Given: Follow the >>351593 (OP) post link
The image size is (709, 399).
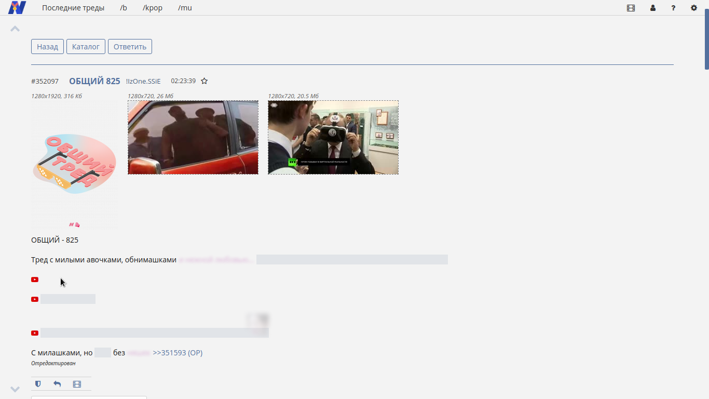Looking at the screenshot, I should pyautogui.click(x=178, y=353).
